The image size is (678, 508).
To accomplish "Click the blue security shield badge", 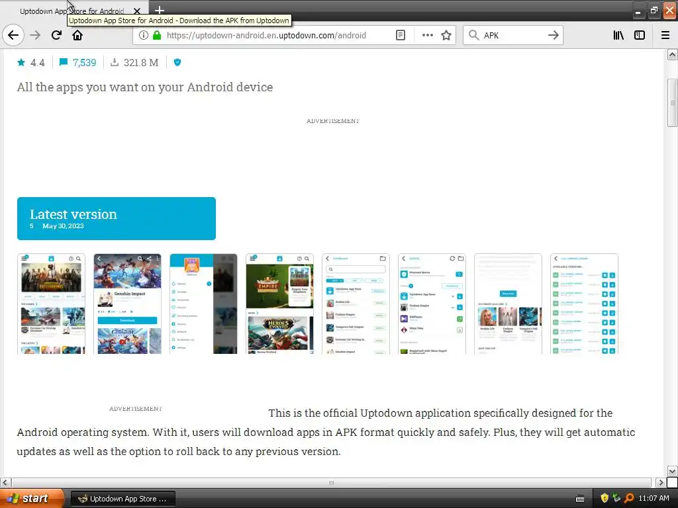I will coord(177,63).
